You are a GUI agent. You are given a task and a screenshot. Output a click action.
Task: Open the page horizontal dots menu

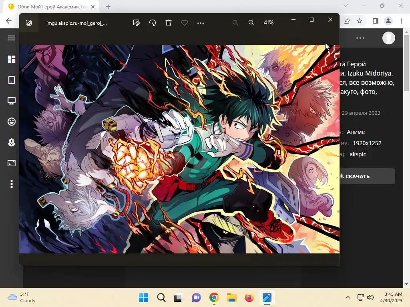point(360,38)
